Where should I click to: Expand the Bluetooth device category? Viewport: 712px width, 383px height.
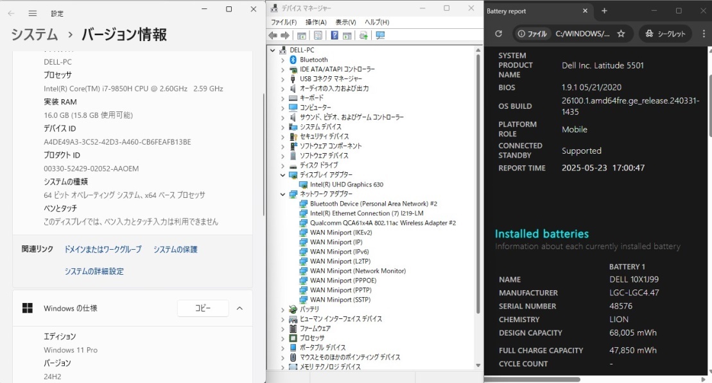pyautogui.click(x=282, y=60)
